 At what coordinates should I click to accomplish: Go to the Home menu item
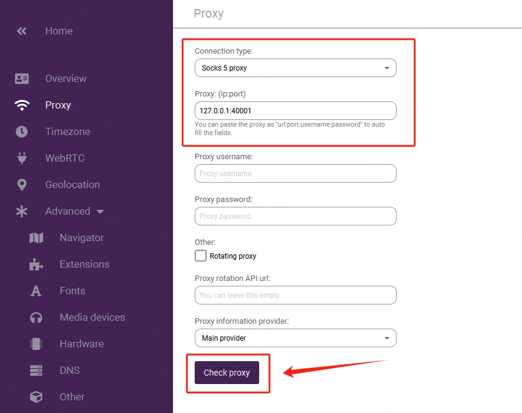pyautogui.click(x=58, y=31)
